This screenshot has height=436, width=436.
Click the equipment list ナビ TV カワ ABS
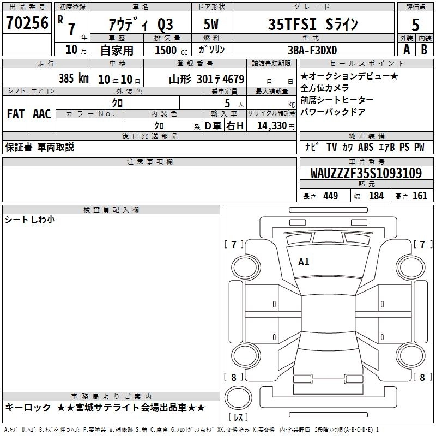(x=365, y=147)
